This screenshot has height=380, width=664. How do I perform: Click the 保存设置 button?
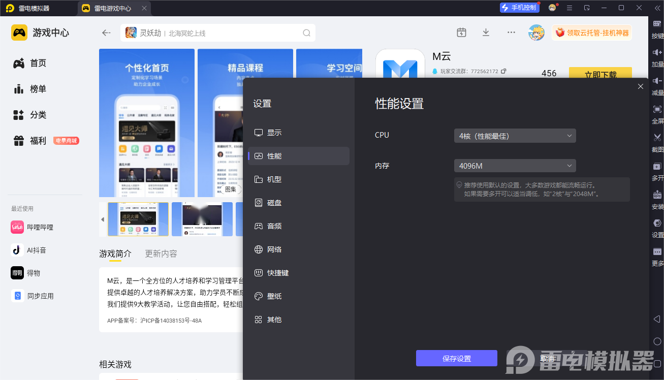tap(456, 358)
